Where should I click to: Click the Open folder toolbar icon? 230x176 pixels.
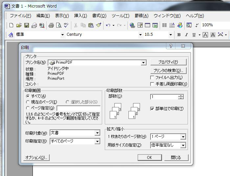pos(19,25)
